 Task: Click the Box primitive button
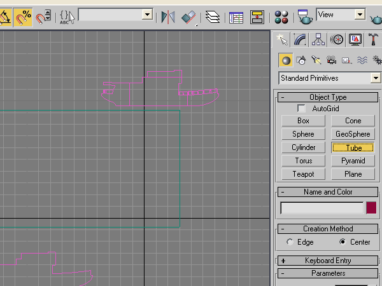pyautogui.click(x=303, y=121)
